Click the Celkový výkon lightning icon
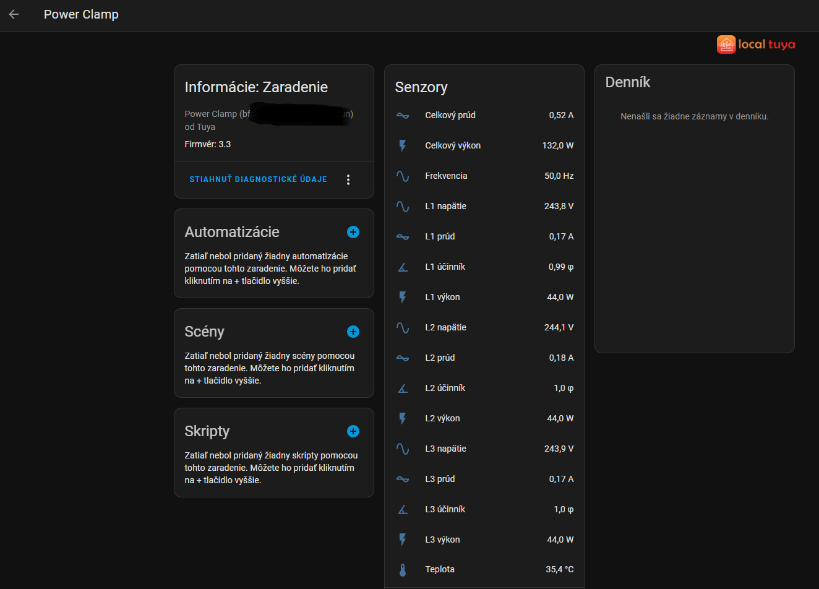 403,145
